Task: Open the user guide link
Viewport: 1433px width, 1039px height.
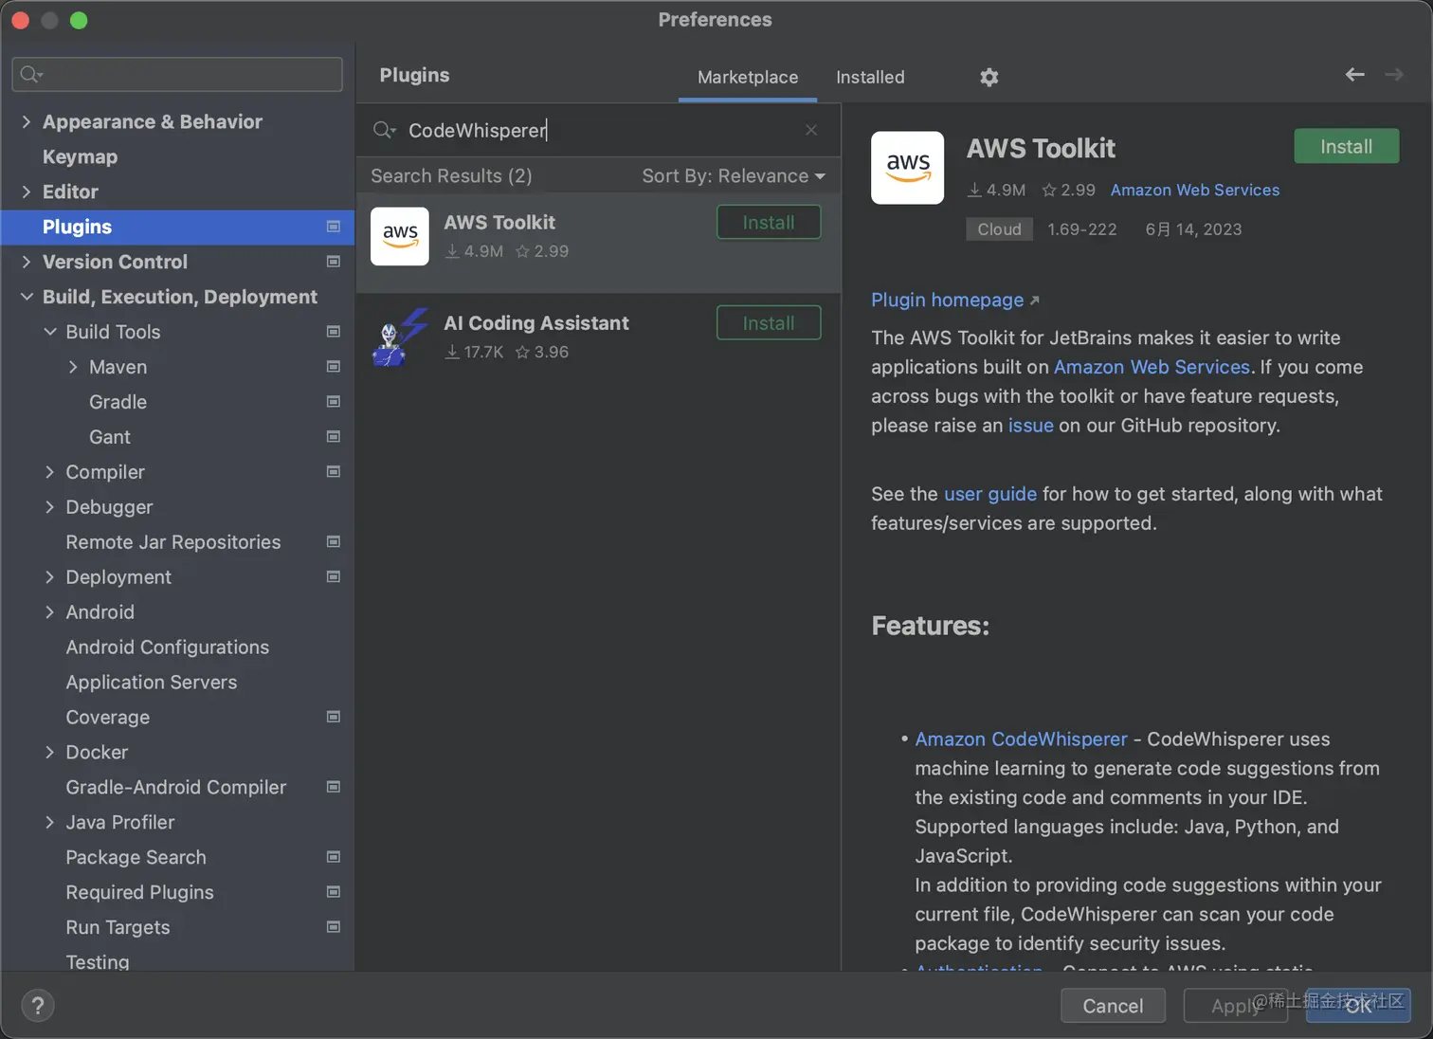Action: pyautogui.click(x=990, y=494)
